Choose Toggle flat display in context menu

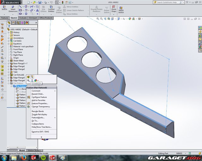(39, 114)
